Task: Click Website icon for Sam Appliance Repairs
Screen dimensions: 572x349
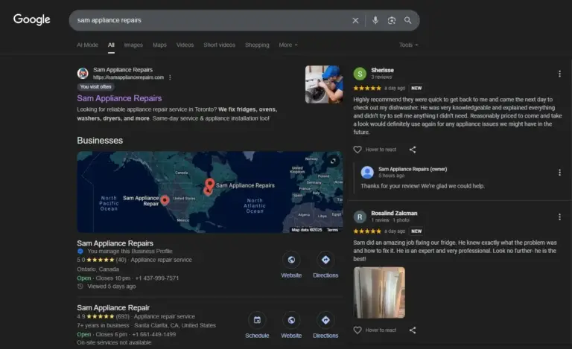Action: coord(291,260)
